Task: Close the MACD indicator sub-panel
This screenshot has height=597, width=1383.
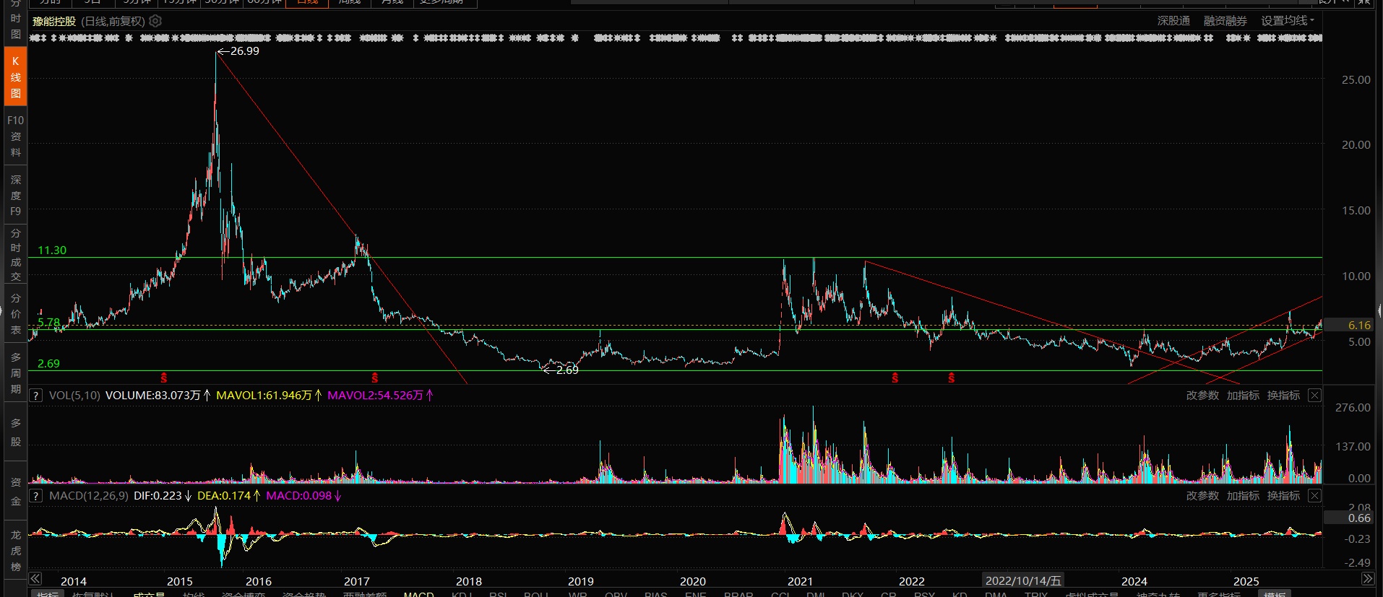Action: (x=1314, y=496)
